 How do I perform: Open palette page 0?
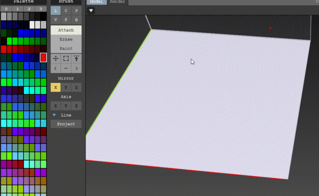[6, 9]
